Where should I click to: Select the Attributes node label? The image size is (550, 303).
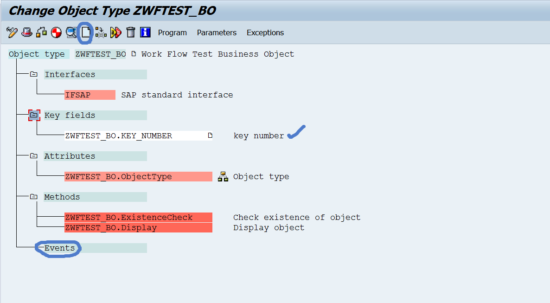click(x=95, y=156)
